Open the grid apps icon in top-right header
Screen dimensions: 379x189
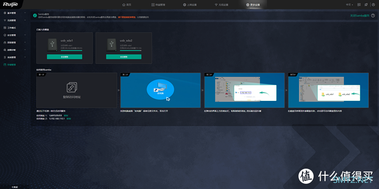pyautogui.click(x=359, y=5)
